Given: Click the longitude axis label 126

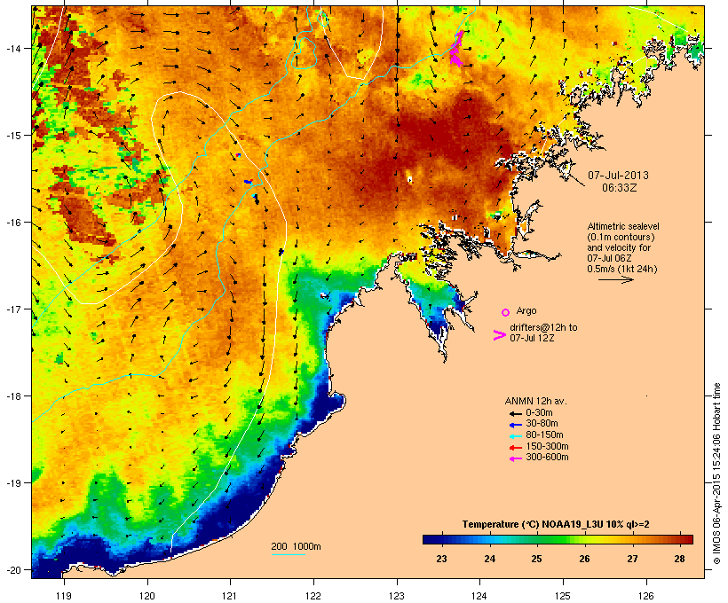Looking at the screenshot, I should pos(645,596).
